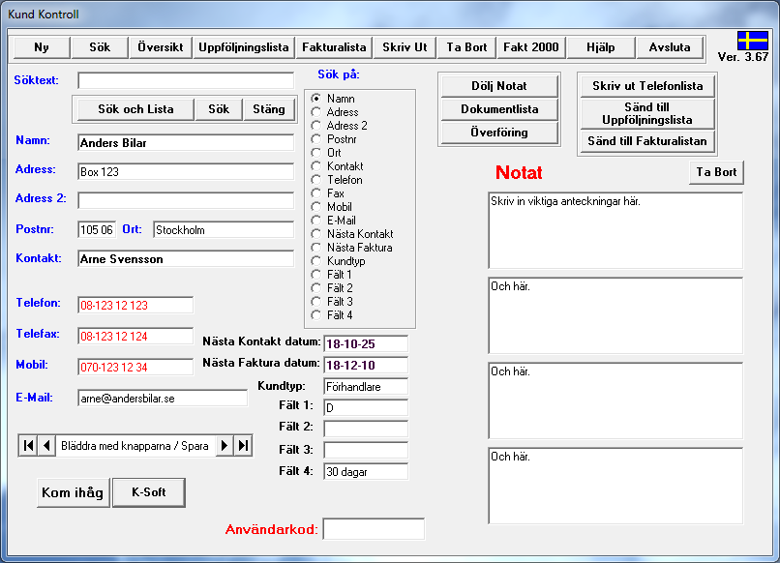Click the Sök button beside Stäng
The height and width of the screenshot is (563, 780).
(x=219, y=109)
